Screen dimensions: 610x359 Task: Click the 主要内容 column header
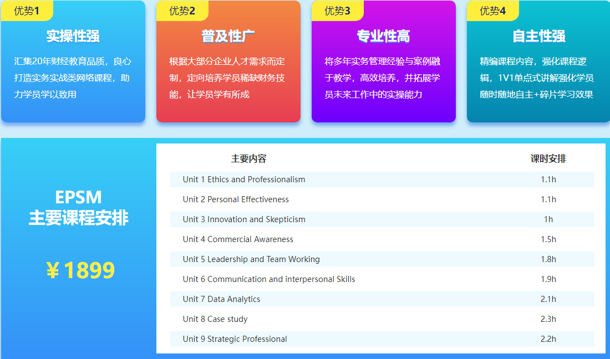coord(248,159)
